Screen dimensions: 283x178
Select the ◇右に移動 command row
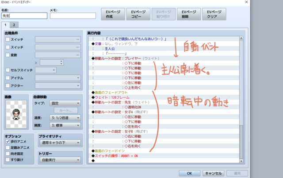(164, 136)
